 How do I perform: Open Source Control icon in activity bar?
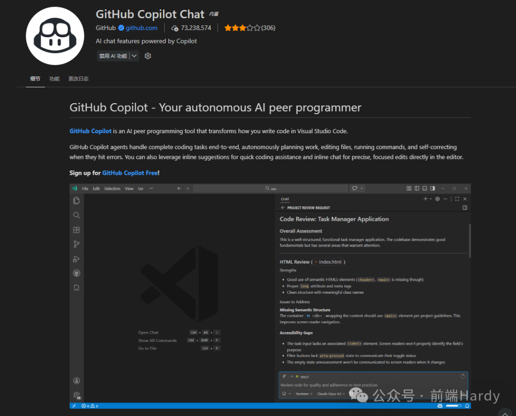76,244
